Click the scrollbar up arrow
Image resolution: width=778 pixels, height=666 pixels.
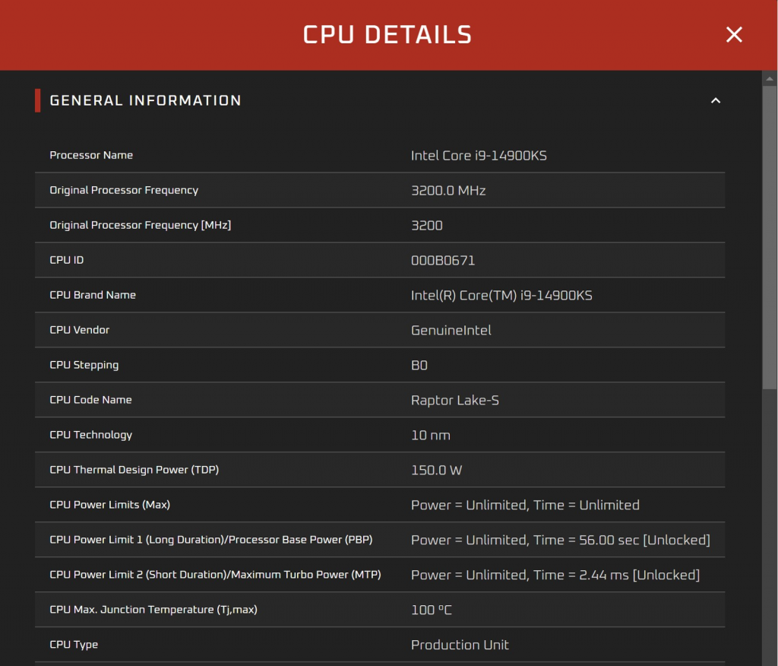(x=770, y=78)
